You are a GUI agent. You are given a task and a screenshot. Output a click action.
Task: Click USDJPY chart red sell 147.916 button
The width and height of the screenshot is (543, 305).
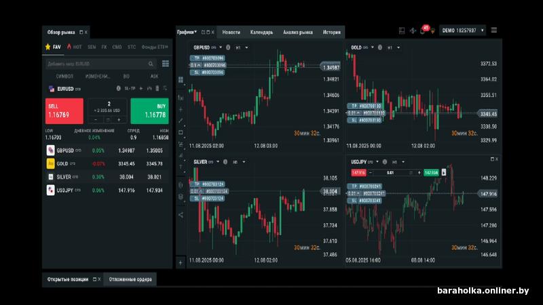[358, 173]
